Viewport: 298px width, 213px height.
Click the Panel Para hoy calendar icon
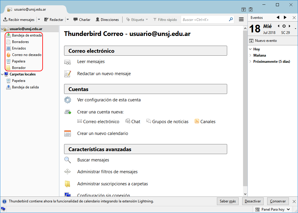[x=257, y=209]
